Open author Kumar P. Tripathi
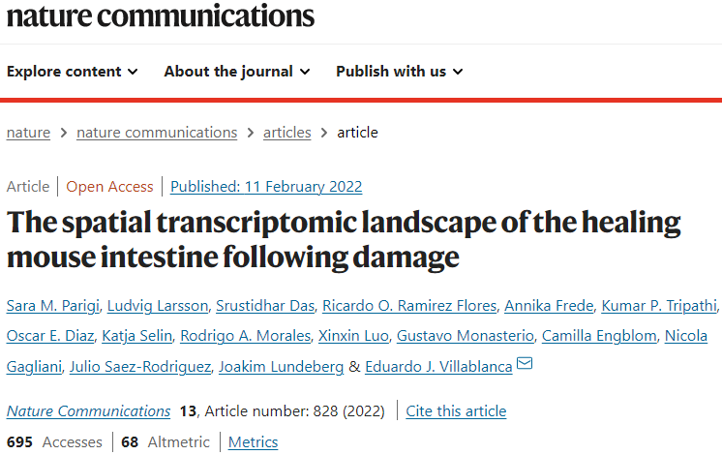Image resolution: width=722 pixels, height=455 pixels. click(x=659, y=306)
